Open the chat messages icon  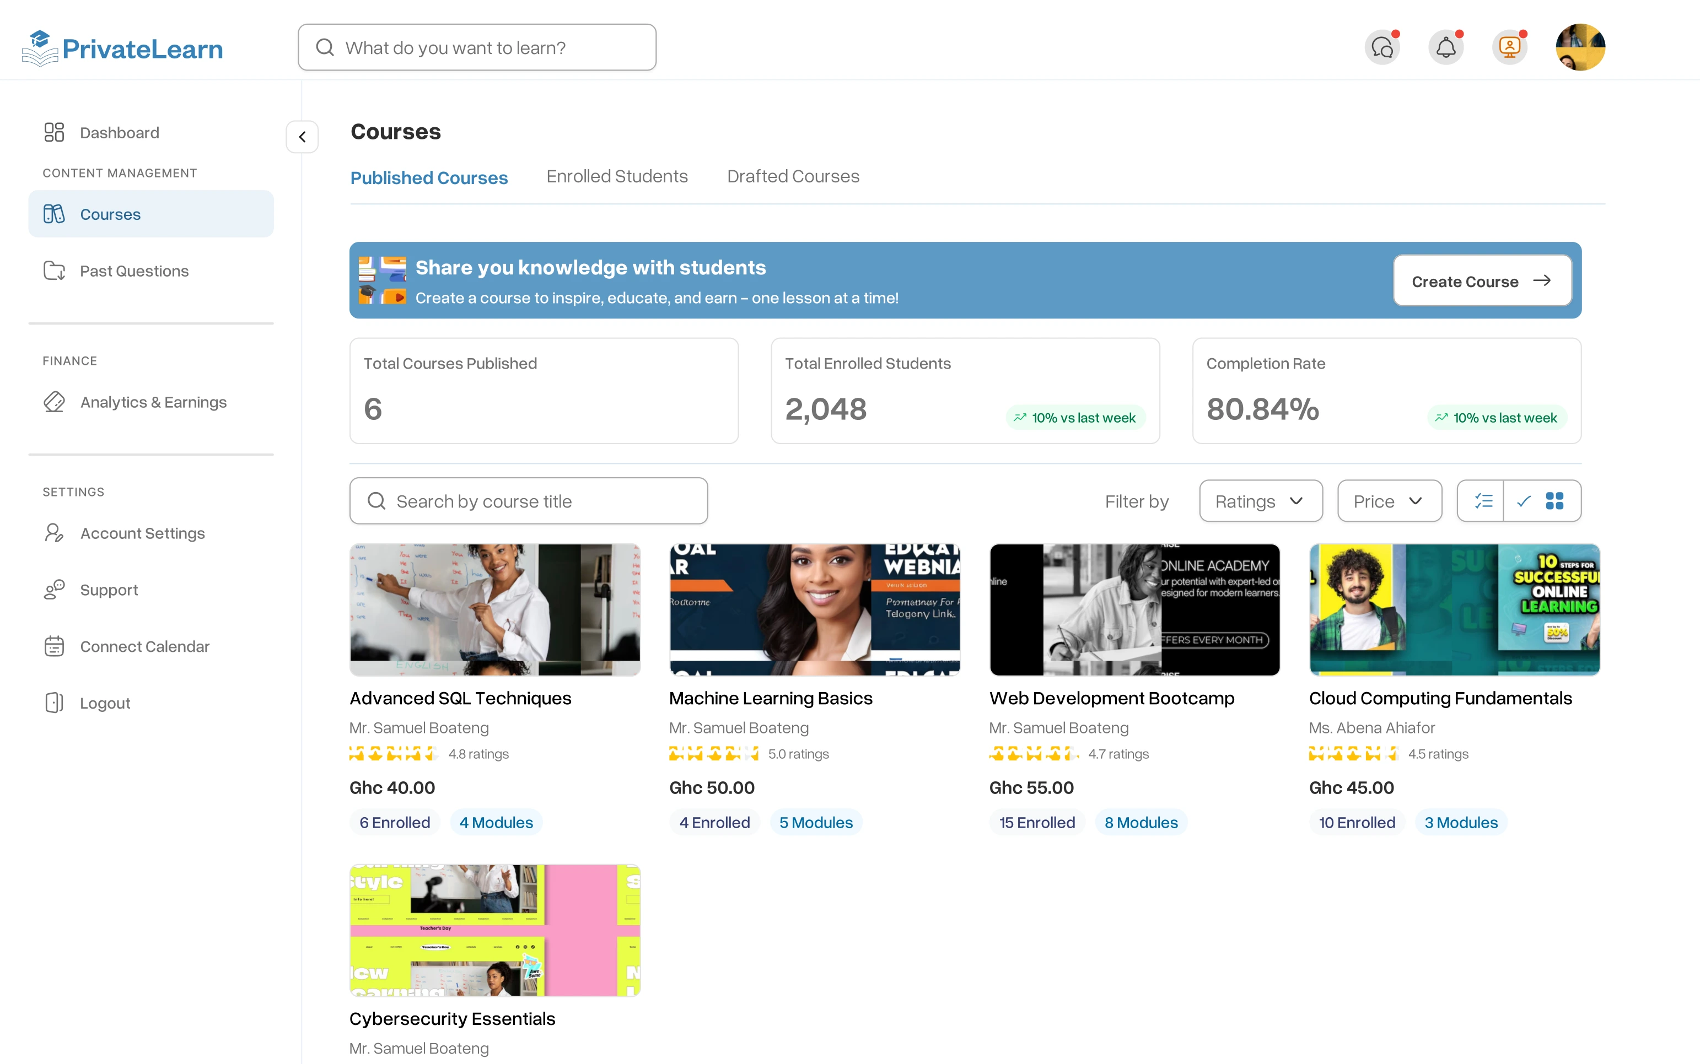(1382, 48)
